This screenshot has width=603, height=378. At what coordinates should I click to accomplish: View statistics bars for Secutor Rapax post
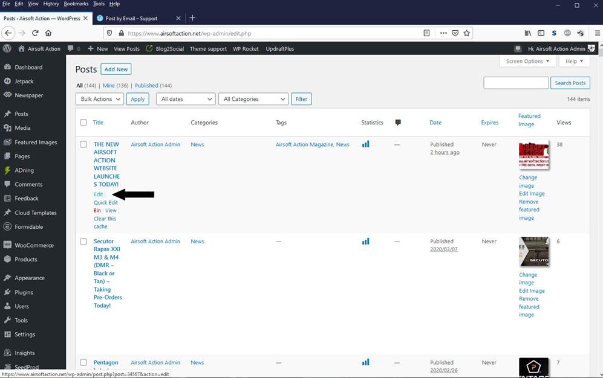pos(365,242)
